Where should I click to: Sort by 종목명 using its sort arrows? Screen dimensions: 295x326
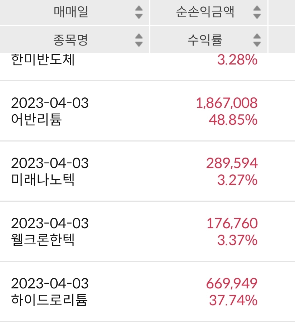pyautogui.click(x=139, y=40)
